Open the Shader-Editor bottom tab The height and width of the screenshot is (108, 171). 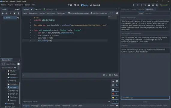click(77, 106)
